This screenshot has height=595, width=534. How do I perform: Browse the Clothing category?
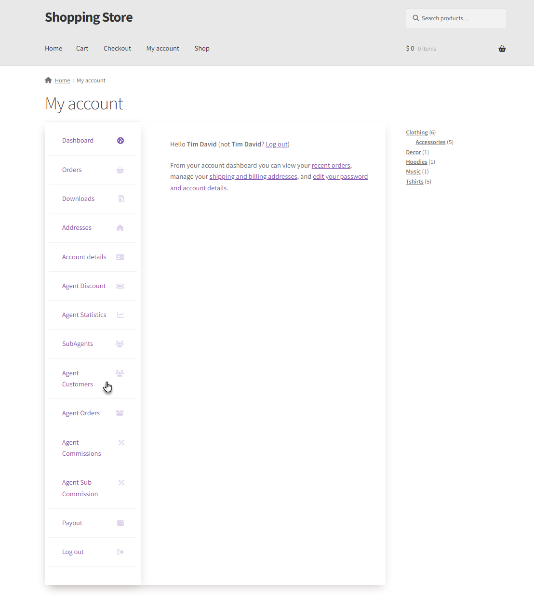click(x=417, y=132)
